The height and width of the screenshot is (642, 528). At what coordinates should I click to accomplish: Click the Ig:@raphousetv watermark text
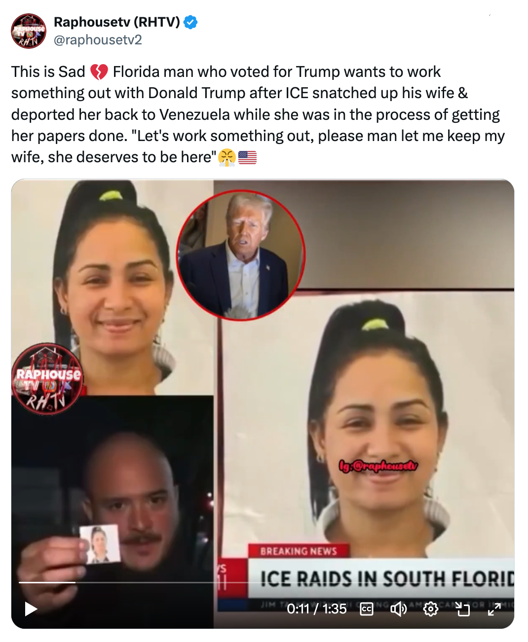point(378,465)
